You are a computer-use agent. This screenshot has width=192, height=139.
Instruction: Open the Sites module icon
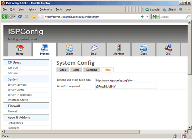143,48
